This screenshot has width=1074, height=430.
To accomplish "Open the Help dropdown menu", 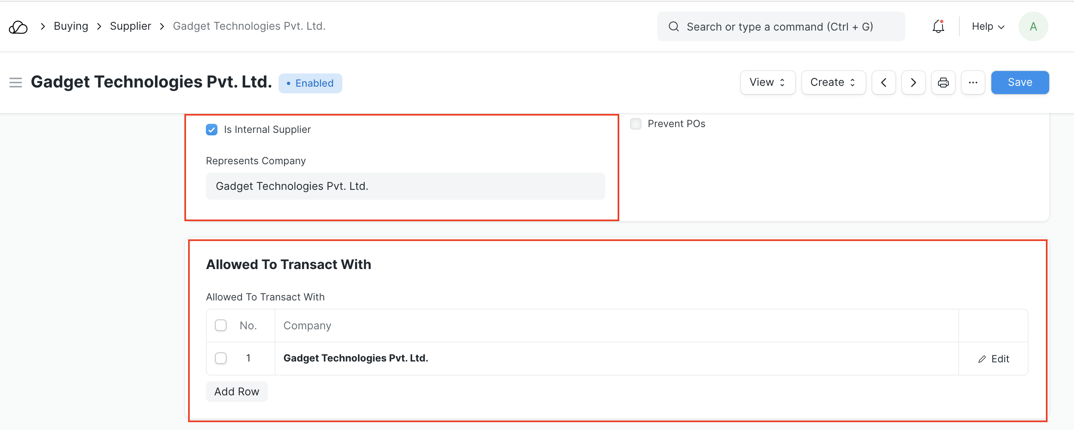I will click(x=988, y=27).
